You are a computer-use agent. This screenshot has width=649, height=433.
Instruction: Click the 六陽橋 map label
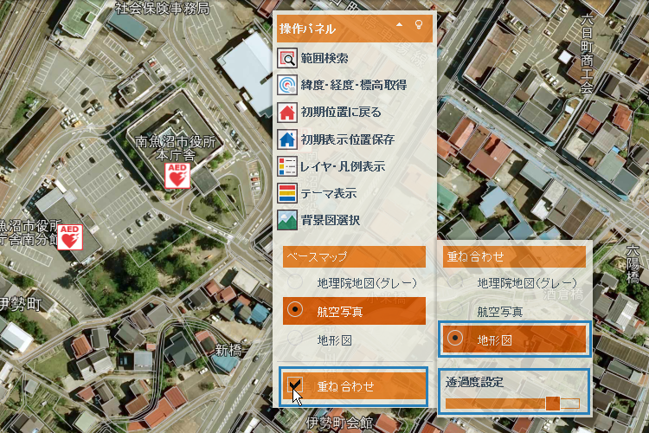click(633, 264)
